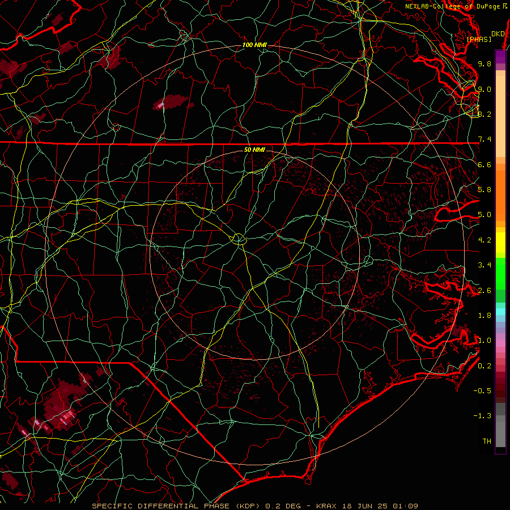Click the 1.0 legend value
This screenshot has height=510, width=510.
click(484, 341)
